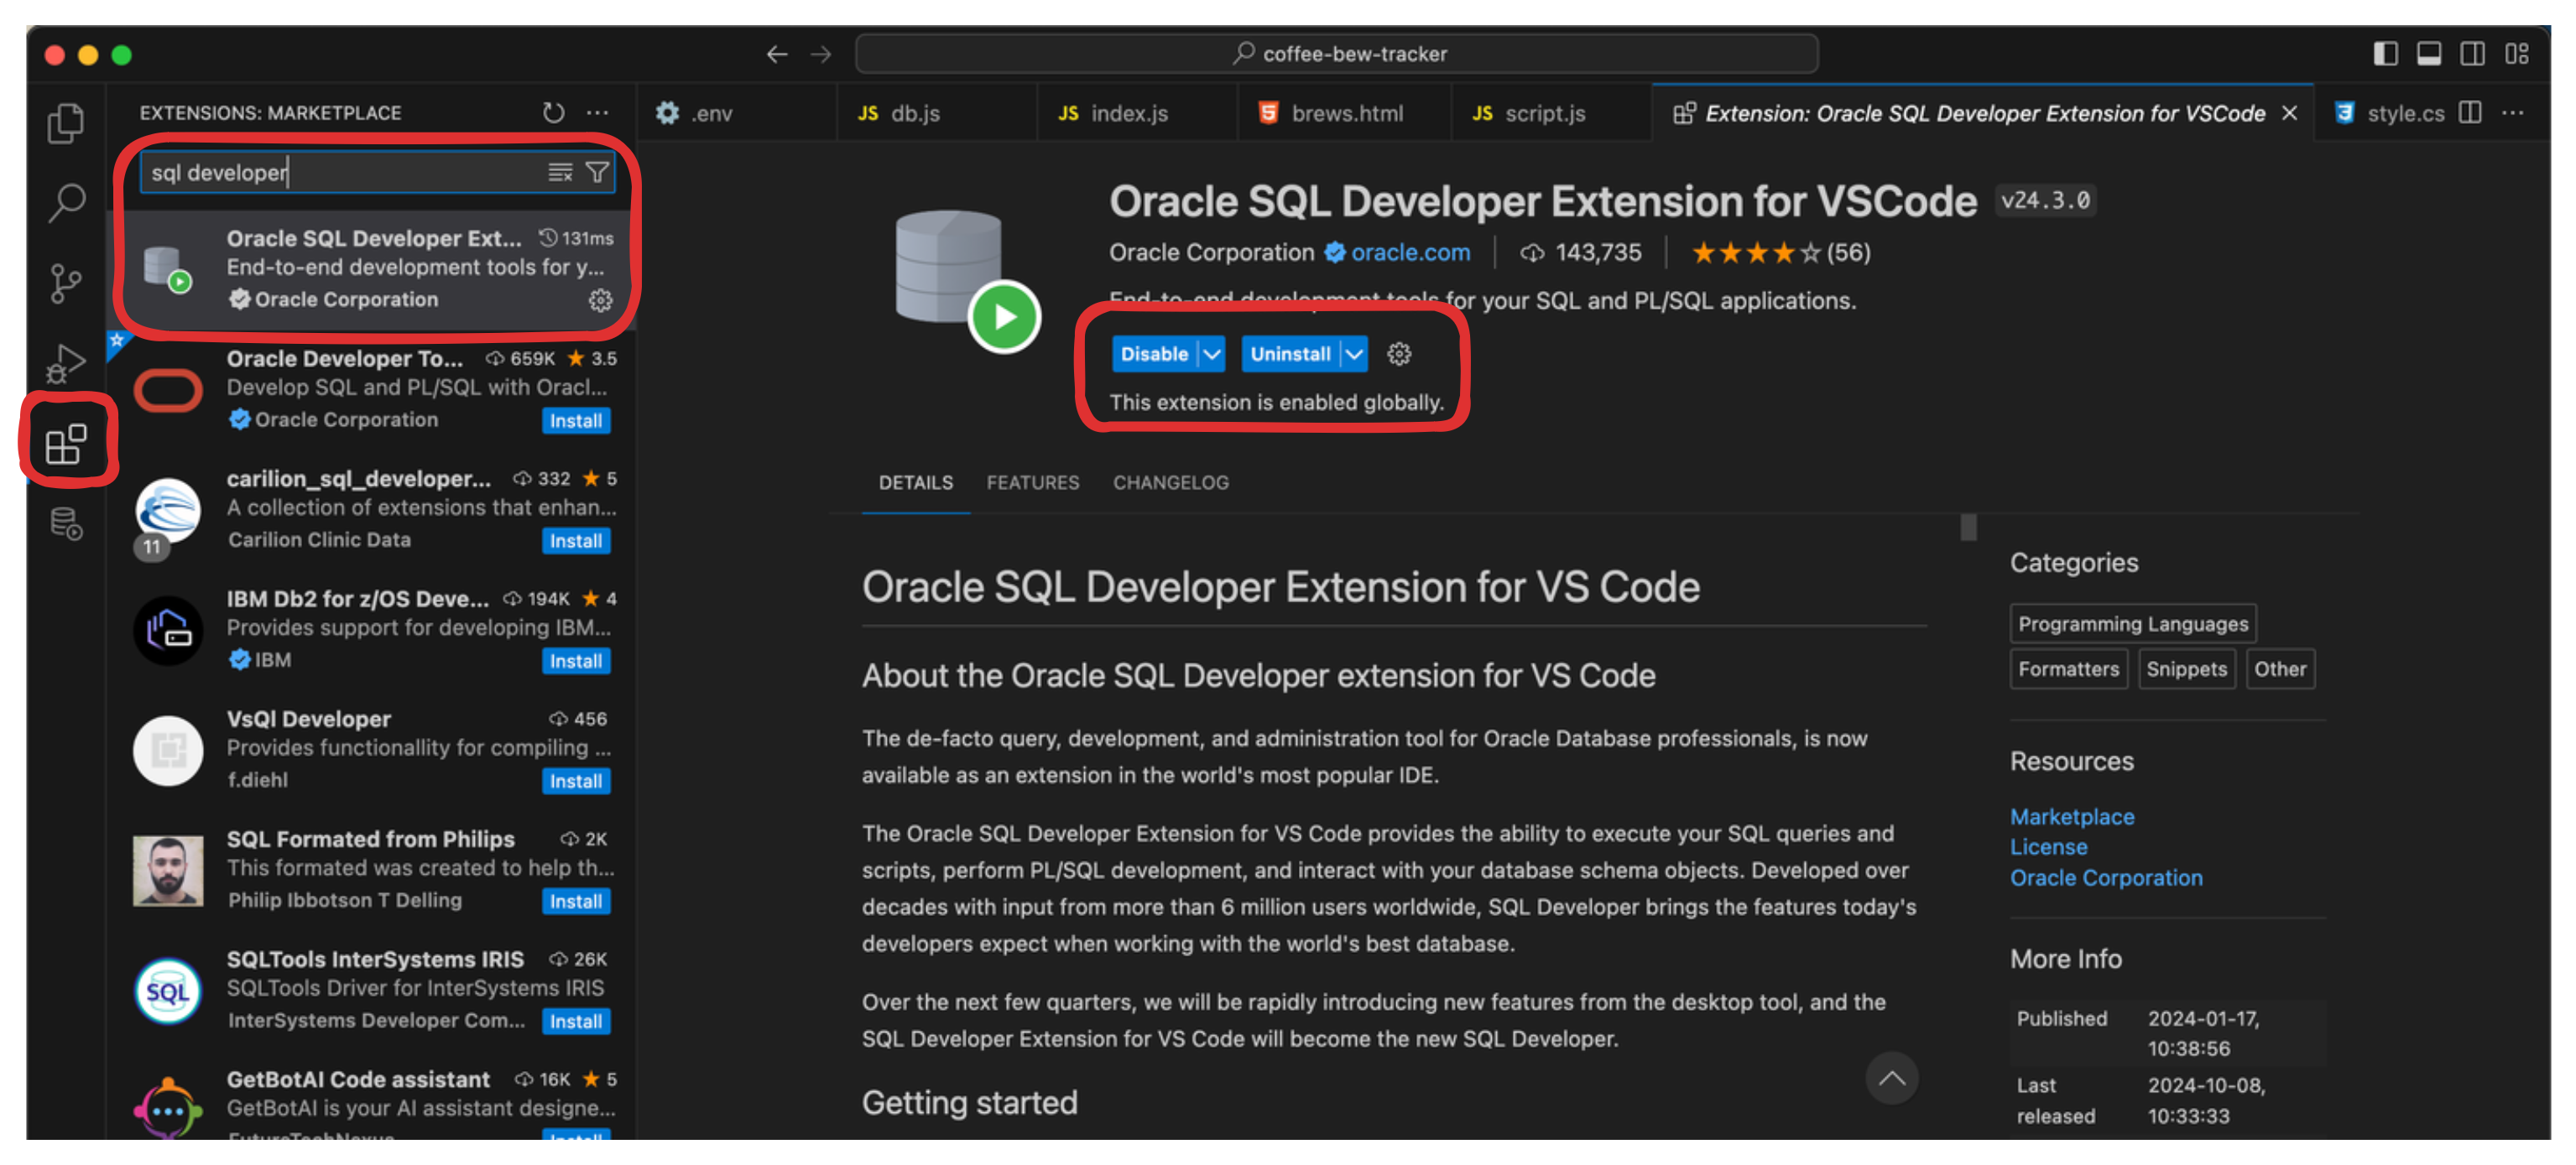The height and width of the screenshot is (1165, 2576).
Task: Open the oracle.com publisher link
Action: (1410, 253)
